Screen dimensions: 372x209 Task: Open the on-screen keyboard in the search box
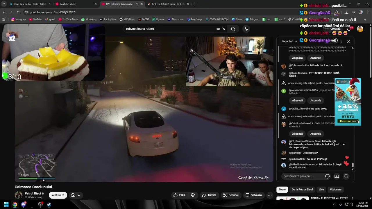tap(218, 29)
